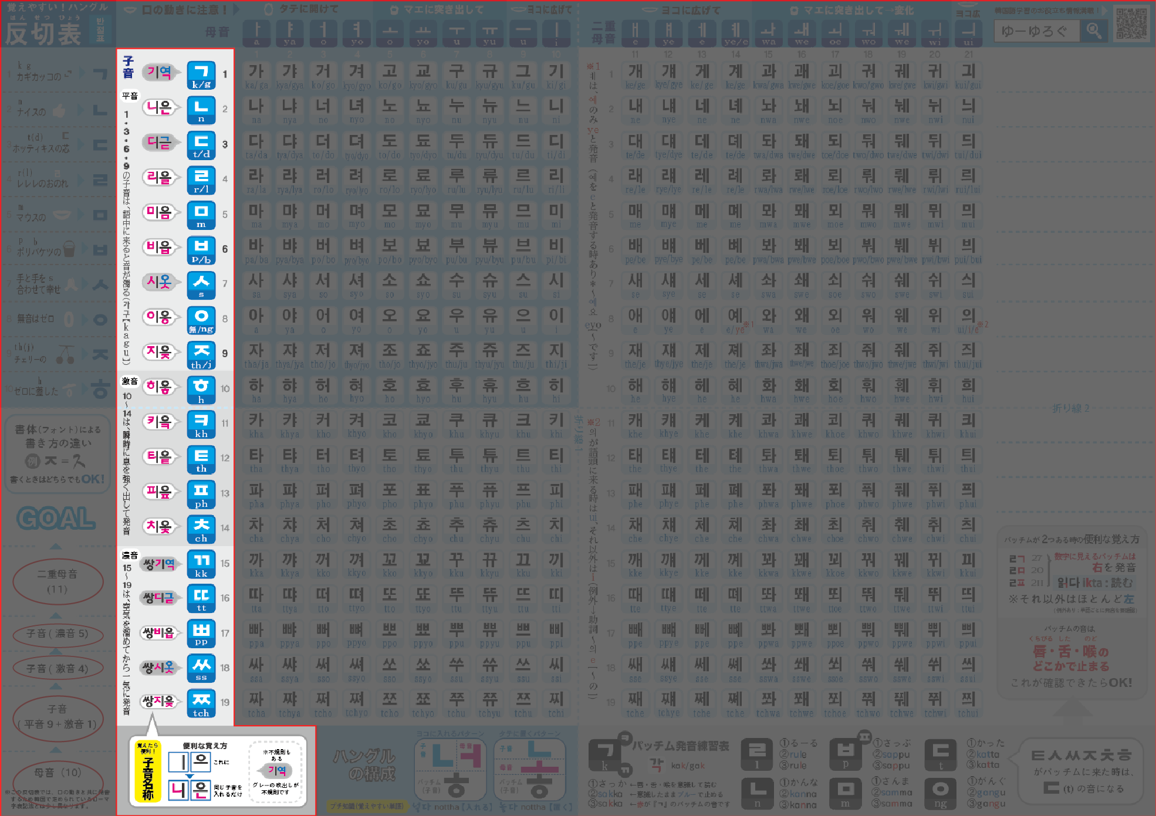
Task: Select the 쯰 tchui syllable cell
Action: (x=968, y=703)
